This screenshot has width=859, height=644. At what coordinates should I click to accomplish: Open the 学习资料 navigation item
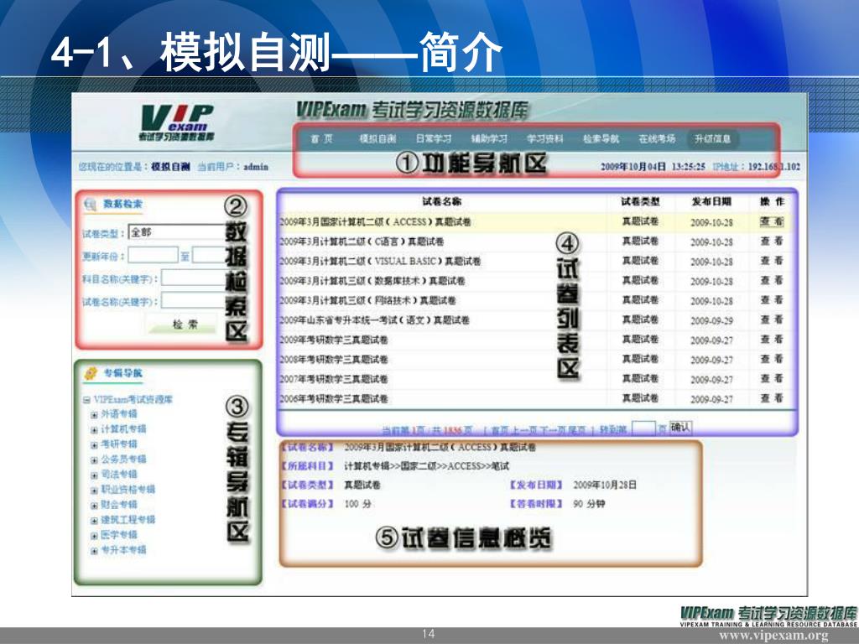pyautogui.click(x=545, y=139)
